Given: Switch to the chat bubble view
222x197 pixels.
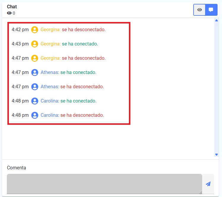Looking at the screenshot, I should [x=211, y=10].
